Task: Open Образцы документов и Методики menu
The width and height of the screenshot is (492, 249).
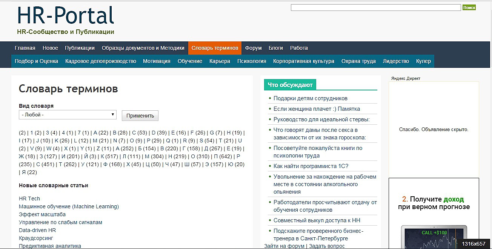Action: [143, 48]
